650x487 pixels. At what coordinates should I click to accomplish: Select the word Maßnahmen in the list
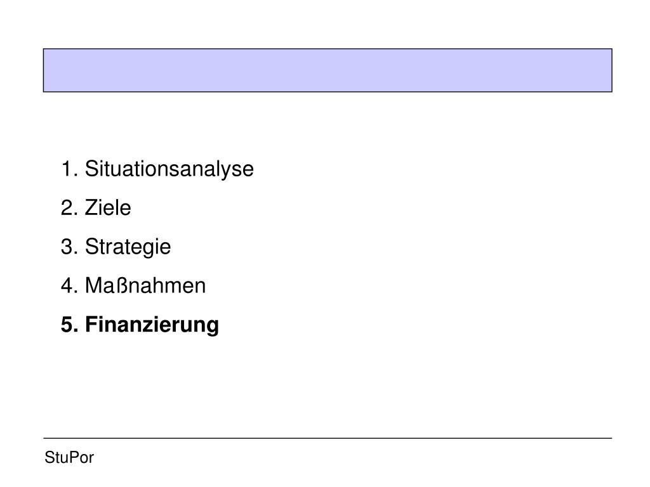(x=145, y=286)
